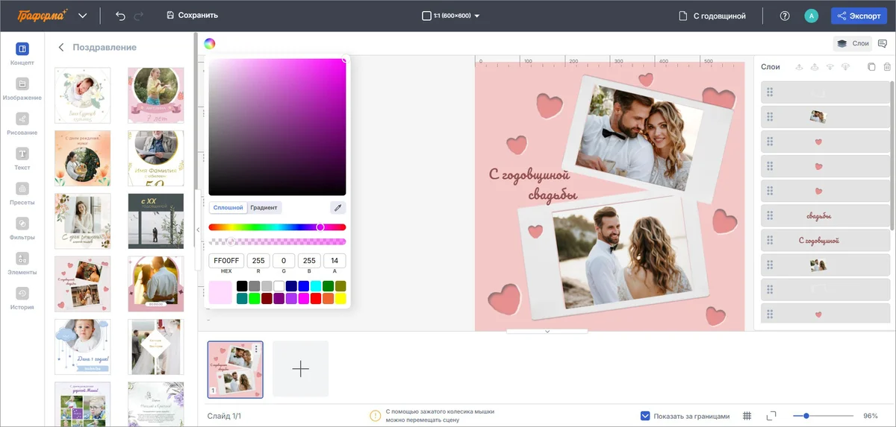Image resolution: width=896 pixels, height=427 pixels.
Task: Select the cyan color swatch
Action: tap(316, 286)
